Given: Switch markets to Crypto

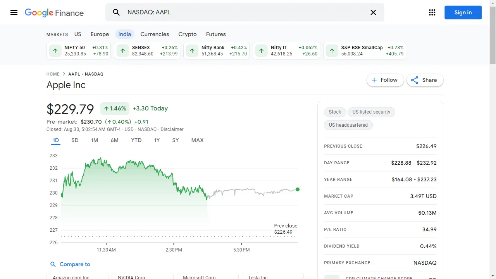Looking at the screenshot, I should pos(187,34).
